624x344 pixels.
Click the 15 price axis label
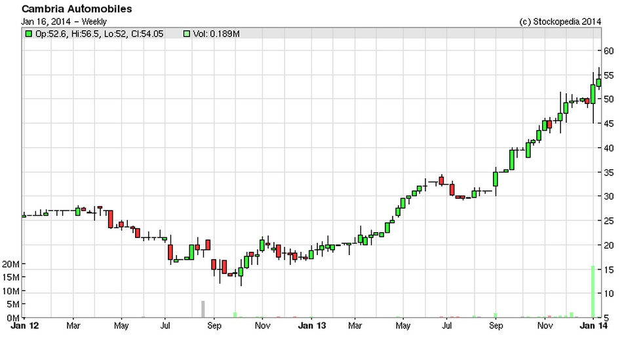coord(608,269)
